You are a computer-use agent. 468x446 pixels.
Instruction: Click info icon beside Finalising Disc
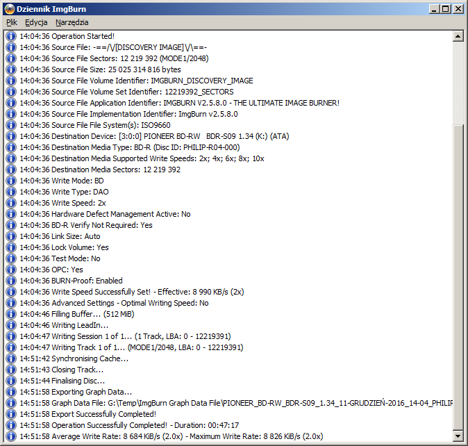[x=10, y=381]
